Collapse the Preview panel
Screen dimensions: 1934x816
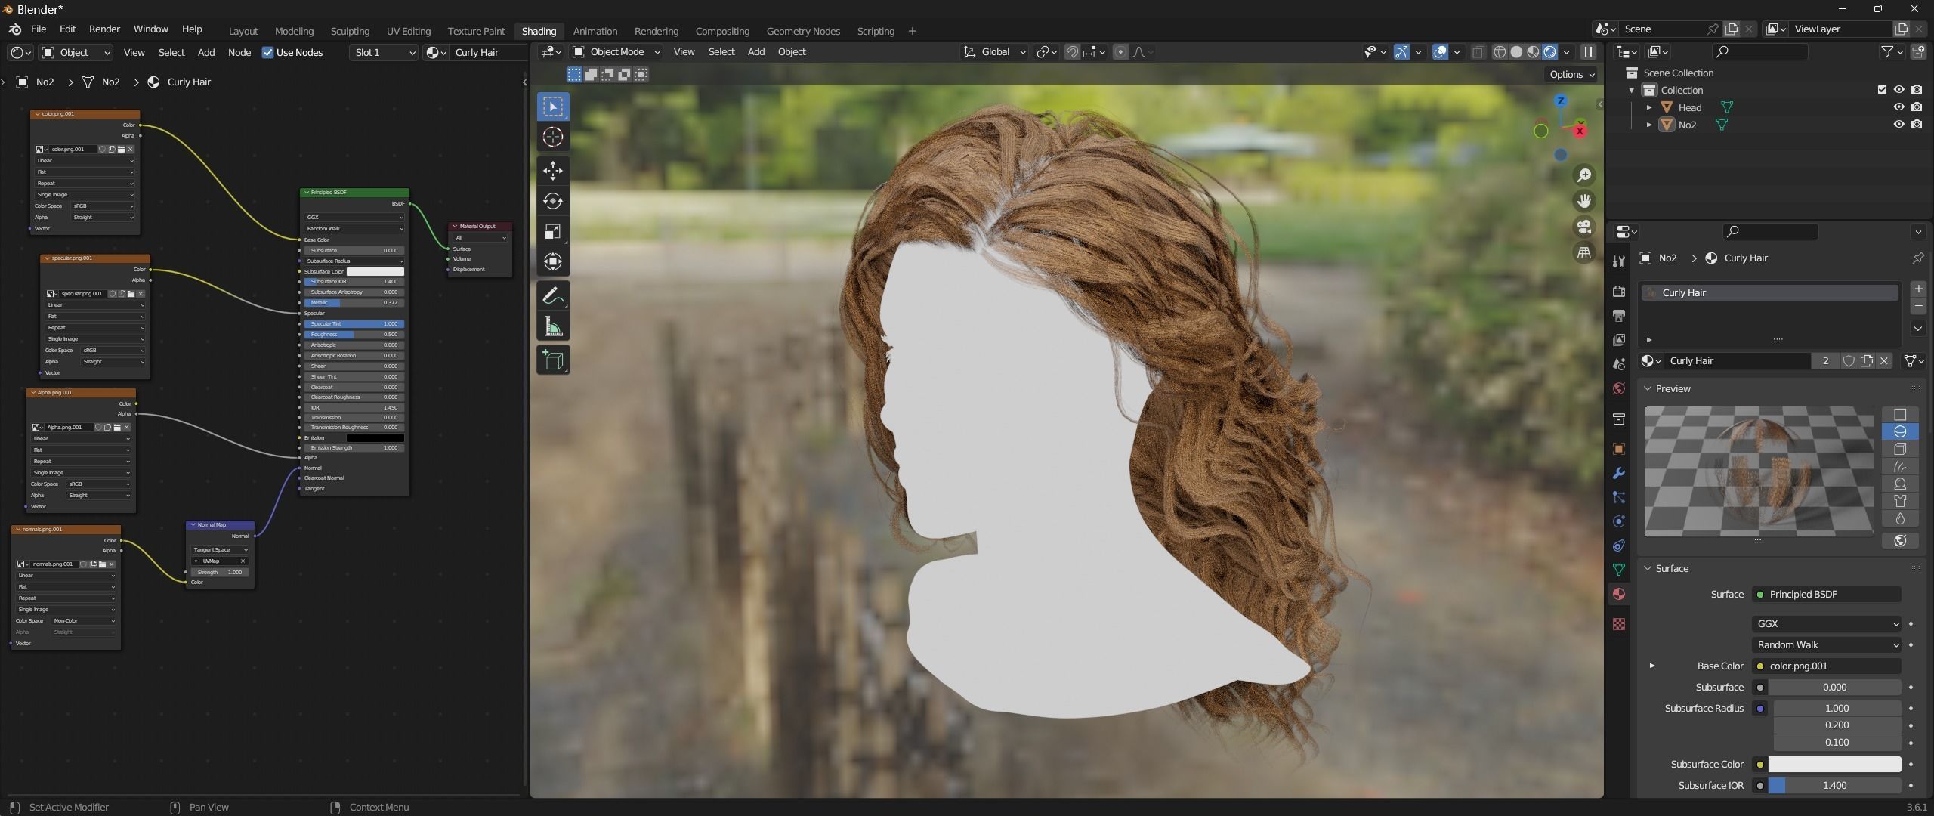(x=1648, y=388)
